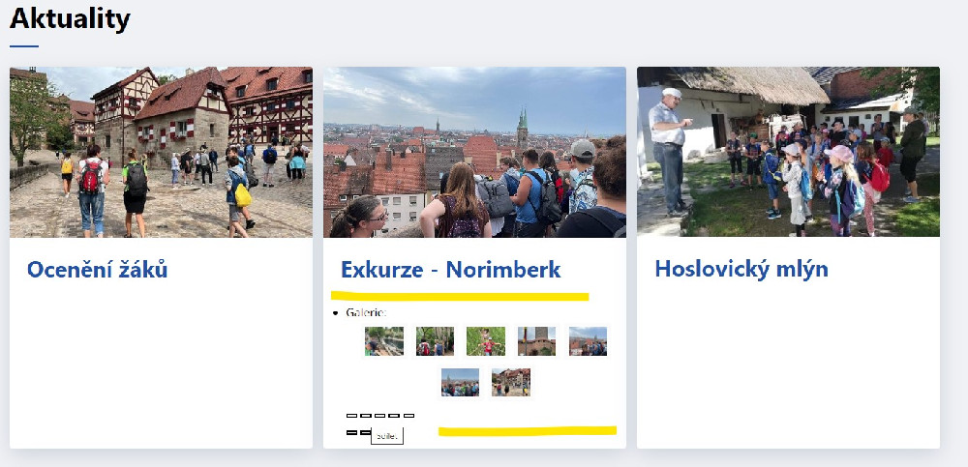Viewport: 968px width, 467px height.
Task: Open the Ocenění žáků article title
Action: coord(98,270)
